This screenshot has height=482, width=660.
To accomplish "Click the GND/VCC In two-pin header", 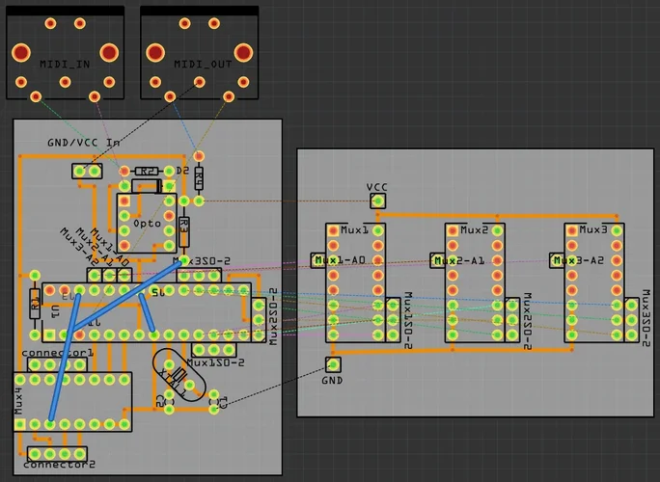I will click(87, 171).
